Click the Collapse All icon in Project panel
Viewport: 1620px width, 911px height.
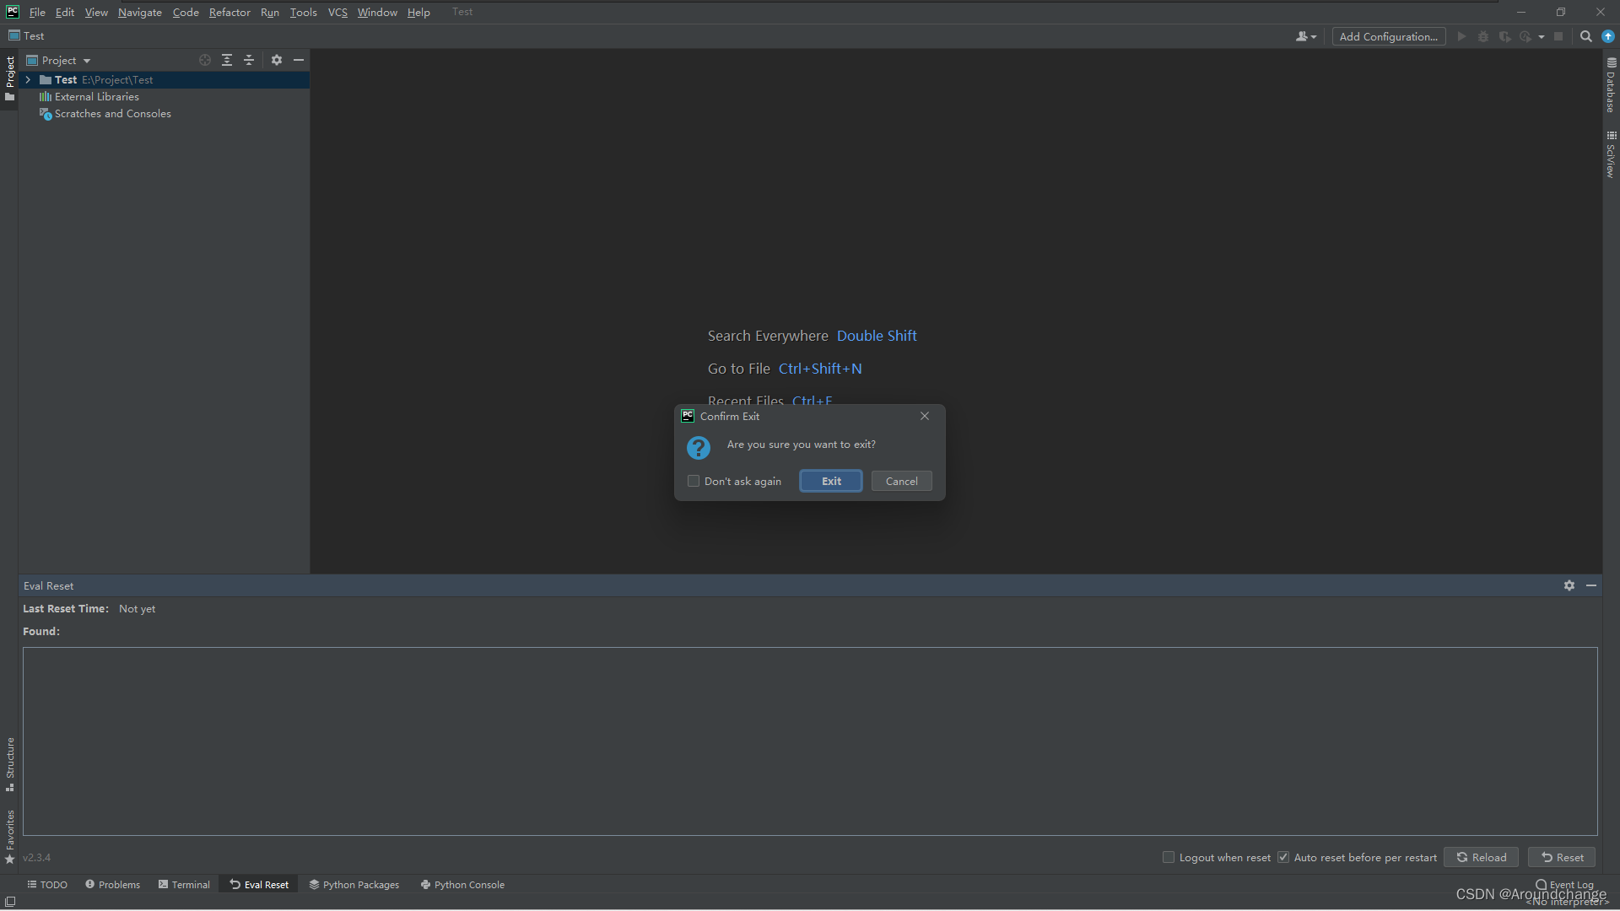pyautogui.click(x=249, y=60)
